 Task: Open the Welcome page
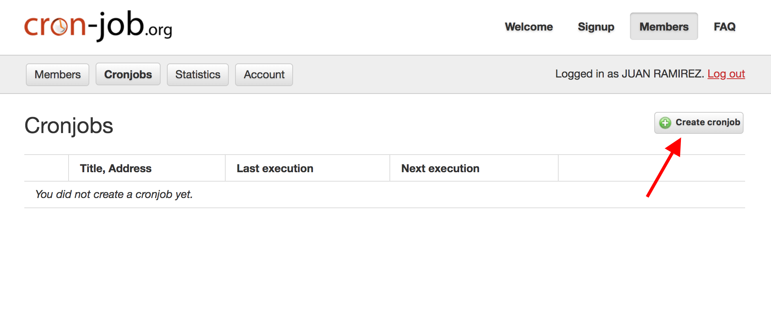(x=528, y=27)
